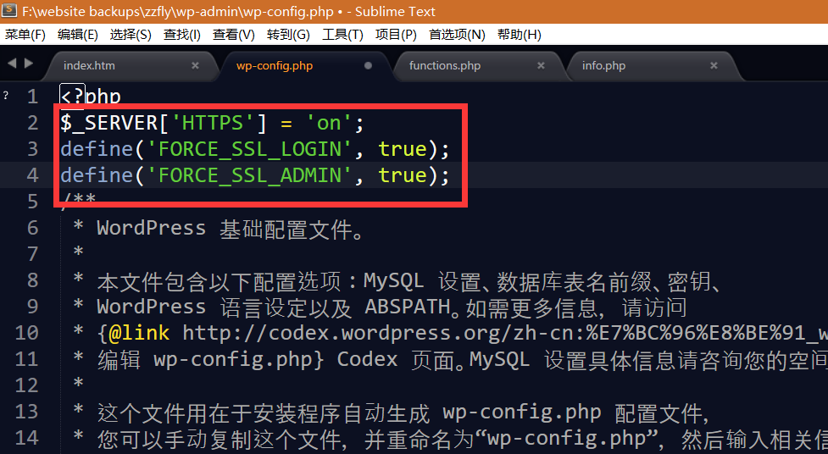Click 'true' value on line 3

point(403,149)
